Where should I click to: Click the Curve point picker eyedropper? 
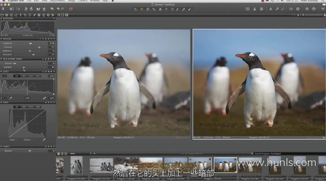click(x=43, y=139)
